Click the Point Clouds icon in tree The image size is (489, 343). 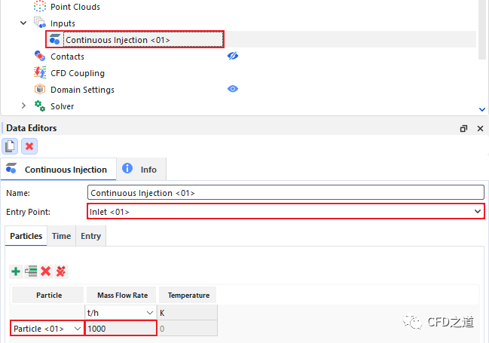pyautogui.click(x=40, y=7)
